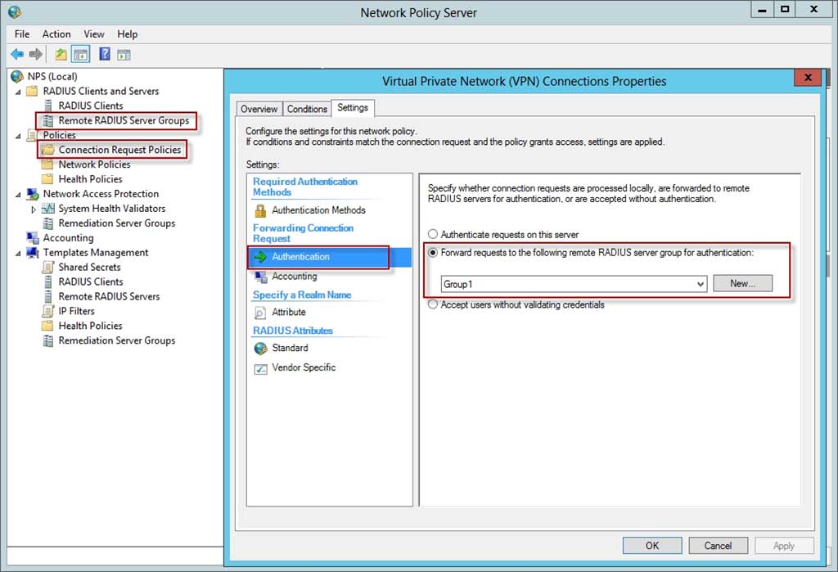
Task: Click the Back arrow toolbar icon
Action: [17, 54]
